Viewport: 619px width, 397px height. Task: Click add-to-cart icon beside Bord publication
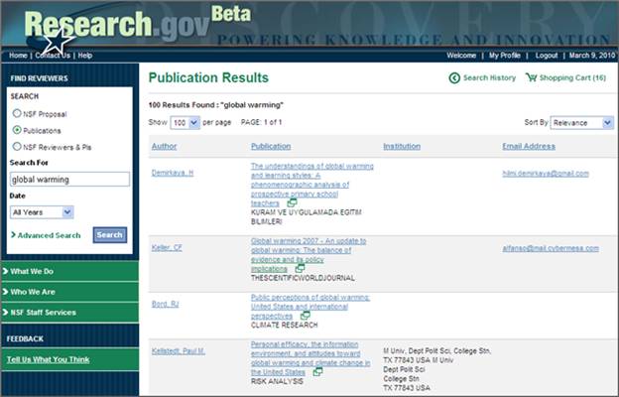click(306, 316)
